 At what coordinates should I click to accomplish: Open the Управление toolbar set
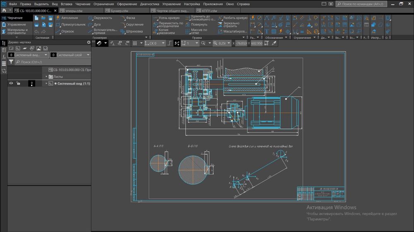tap(16, 25)
